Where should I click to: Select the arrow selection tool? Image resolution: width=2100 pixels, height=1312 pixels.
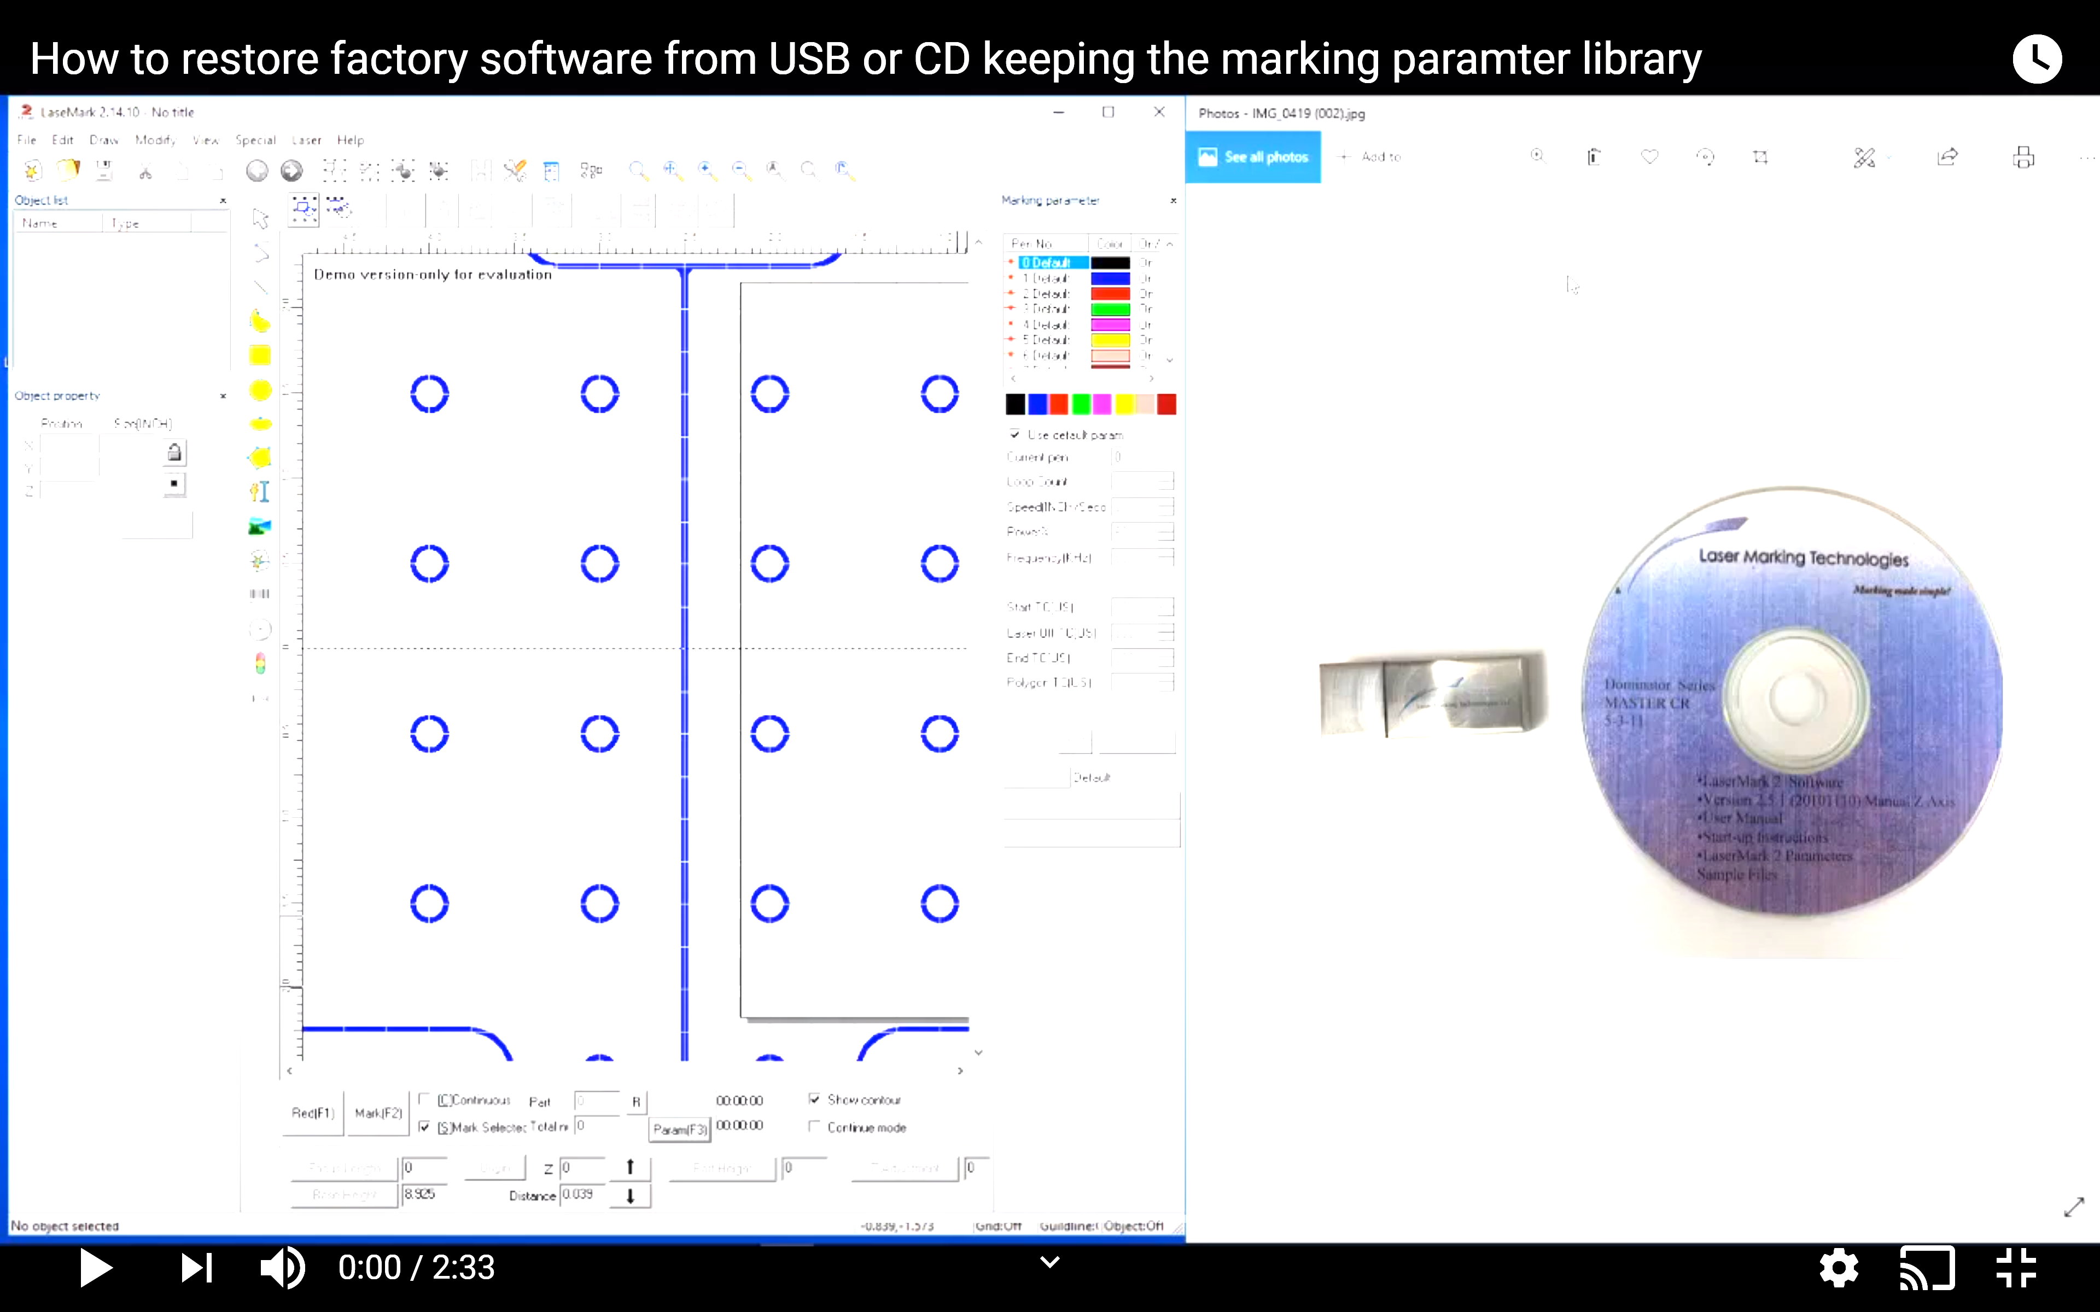coord(260,220)
